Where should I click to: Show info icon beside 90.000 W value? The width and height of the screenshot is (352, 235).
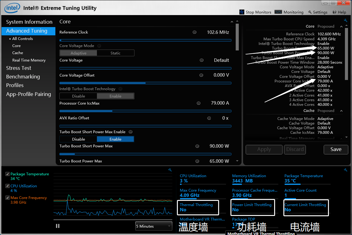197,146
